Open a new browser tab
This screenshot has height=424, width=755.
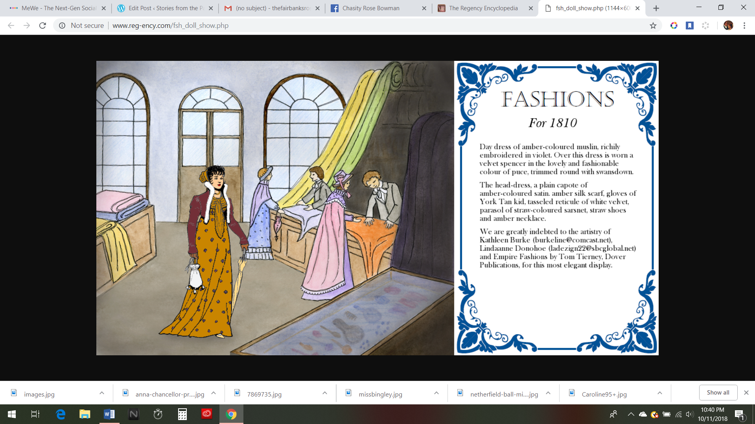click(656, 8)
